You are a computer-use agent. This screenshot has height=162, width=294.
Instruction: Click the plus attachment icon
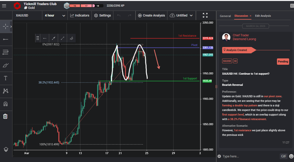[219, 156]
